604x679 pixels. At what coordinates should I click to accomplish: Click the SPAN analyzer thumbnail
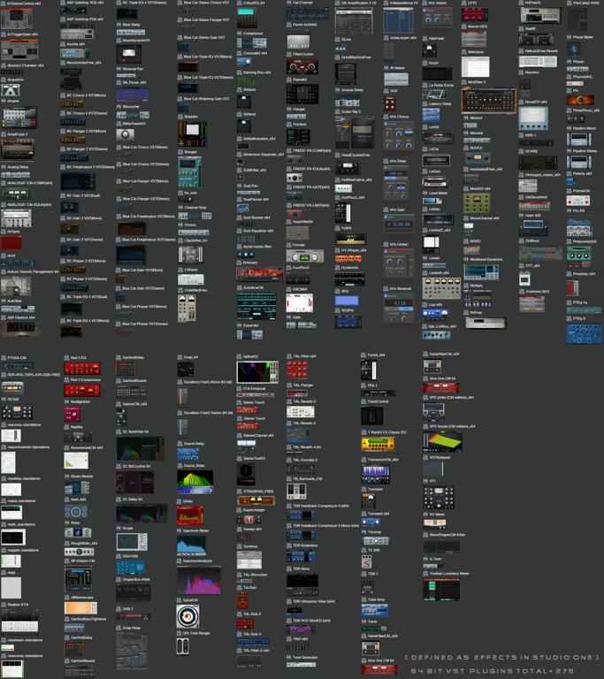coord(190,515)
